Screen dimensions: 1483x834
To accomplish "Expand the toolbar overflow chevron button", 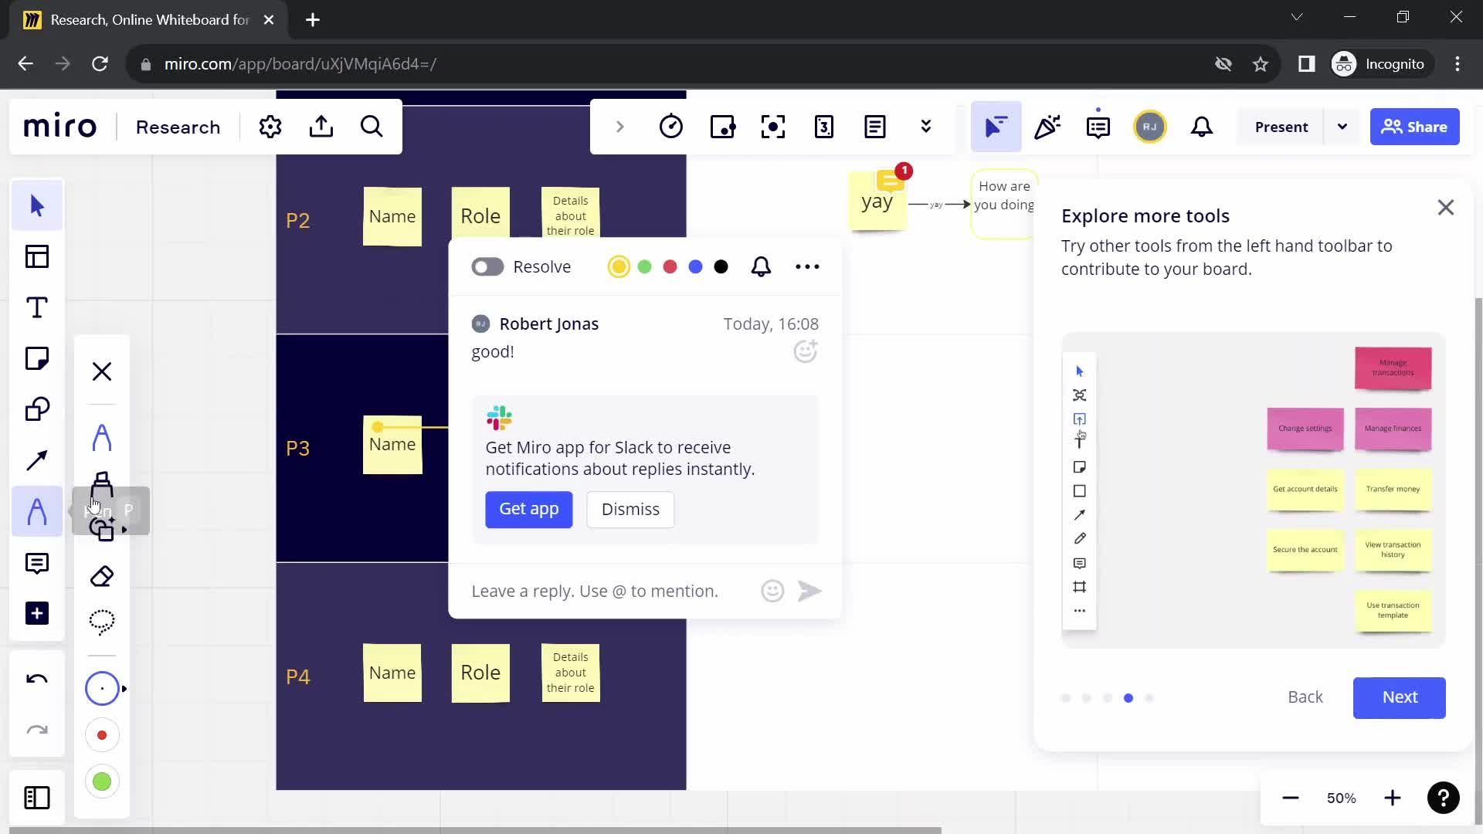I will [926, 127].
